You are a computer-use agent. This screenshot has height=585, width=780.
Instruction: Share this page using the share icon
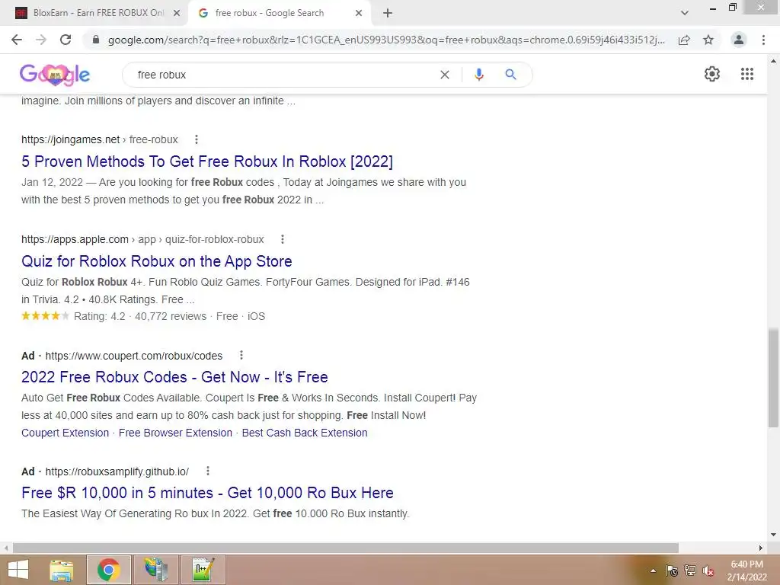pyautogui.click(x=684, y=40)
